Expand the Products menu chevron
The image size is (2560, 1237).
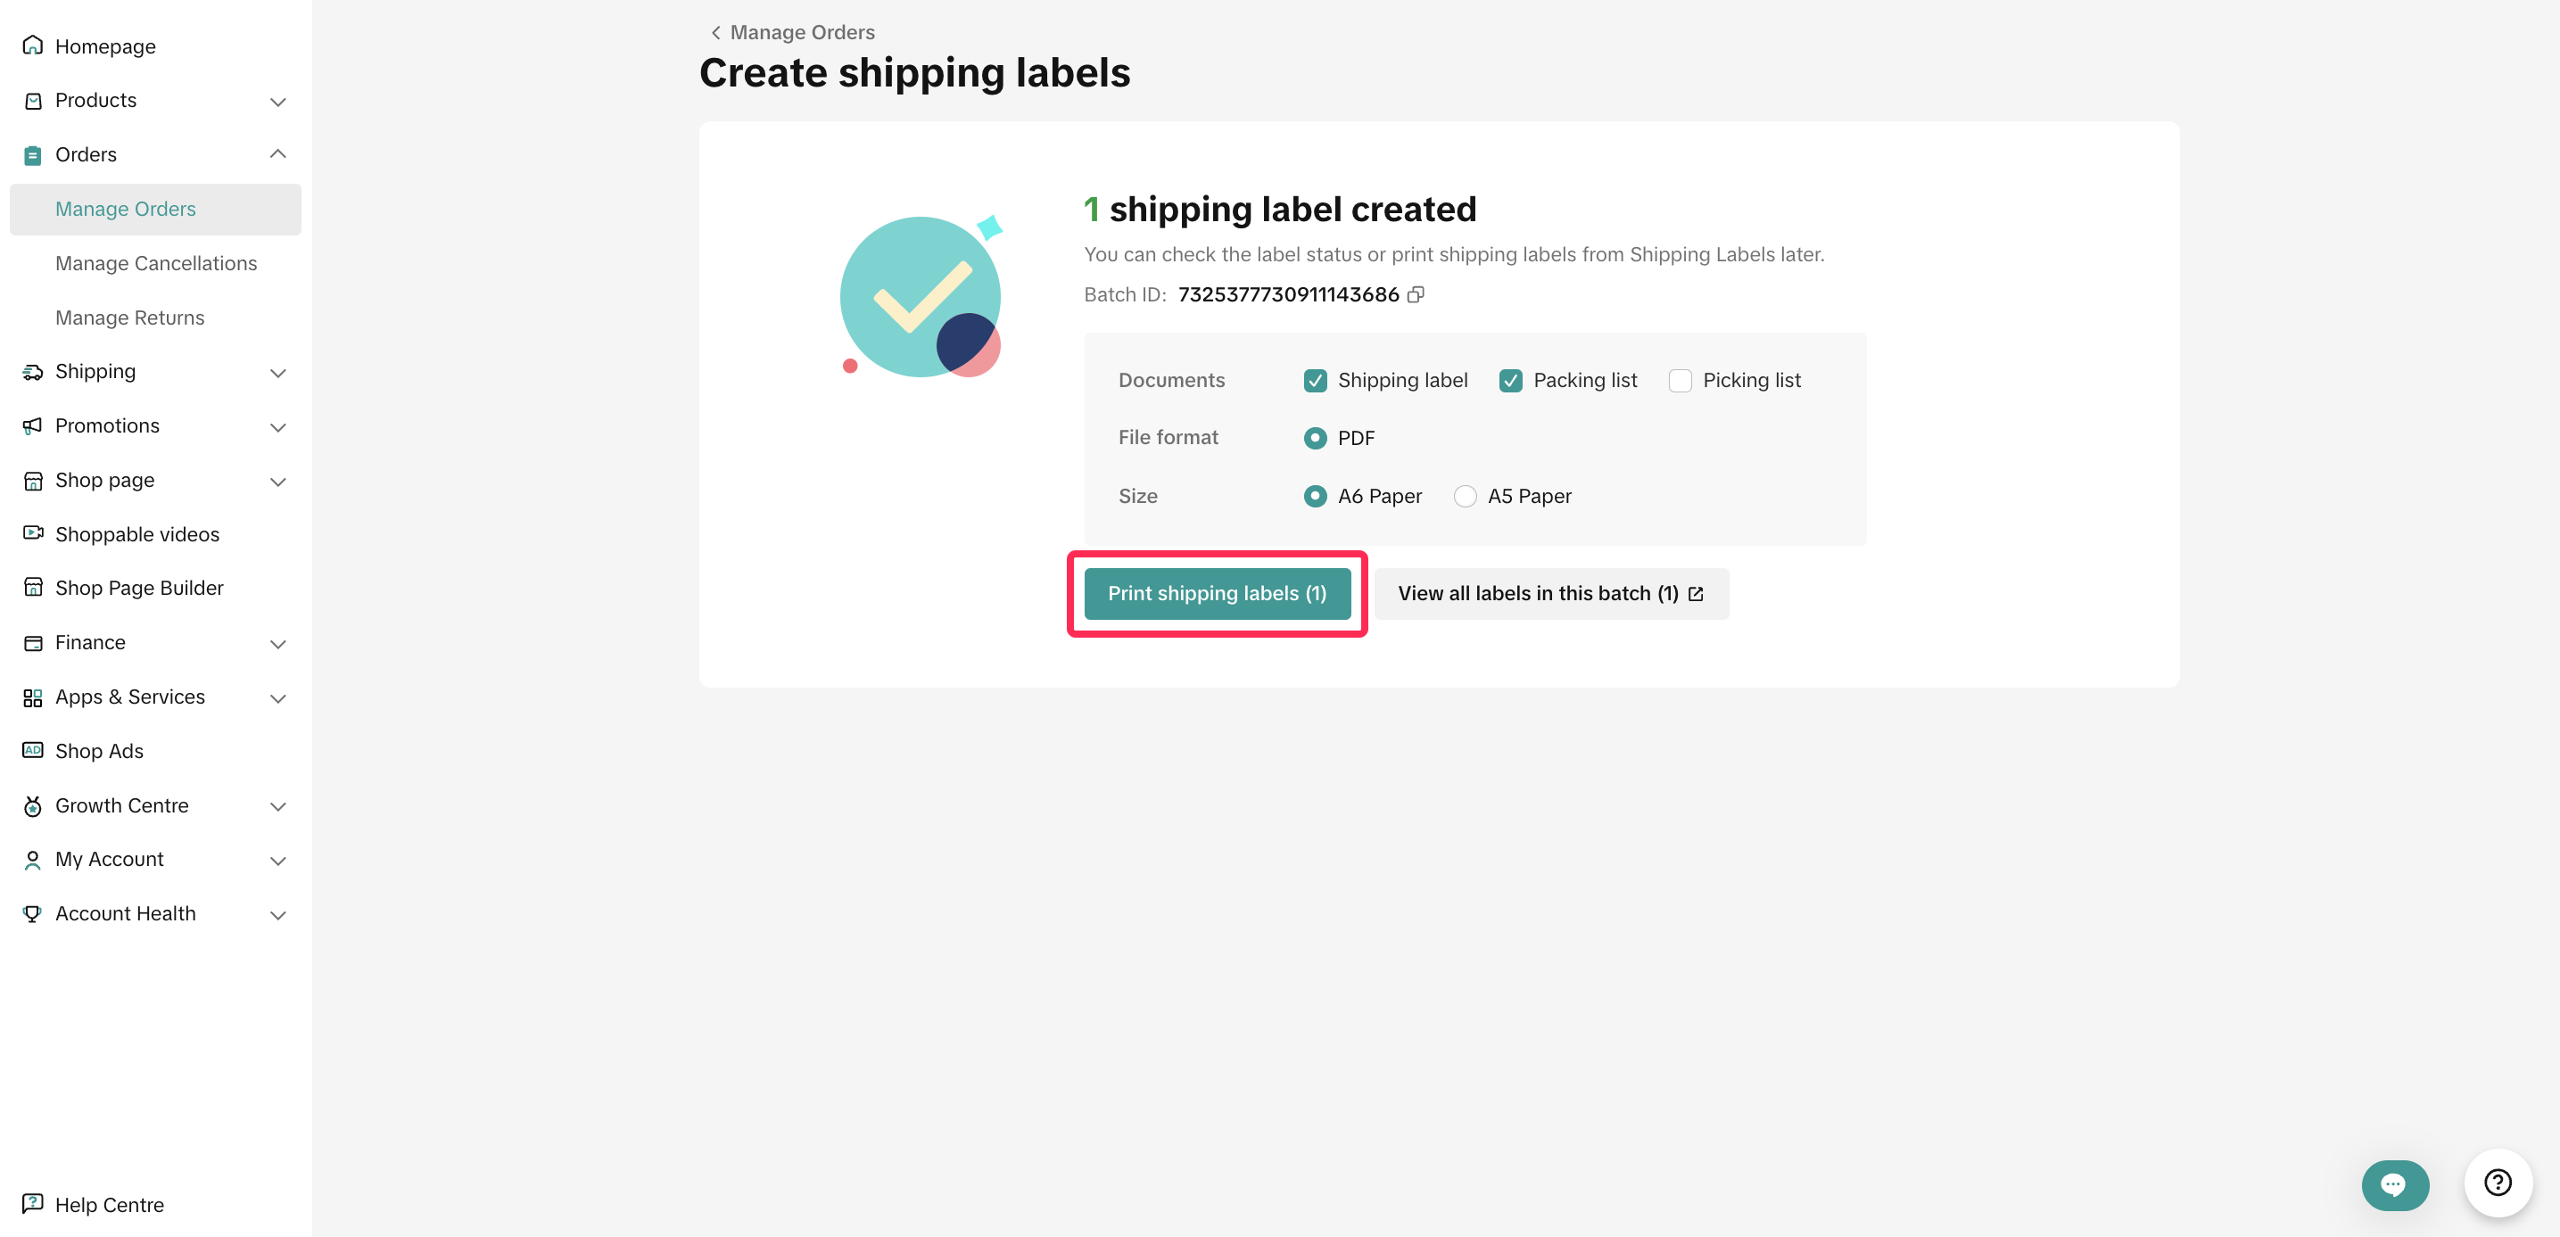[x=278, y=102]
